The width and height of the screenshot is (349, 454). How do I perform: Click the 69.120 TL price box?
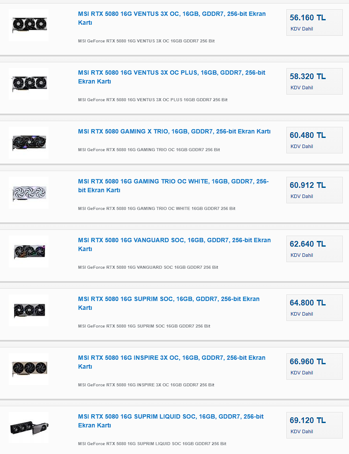pyautogui.click(x=314, y=425)
